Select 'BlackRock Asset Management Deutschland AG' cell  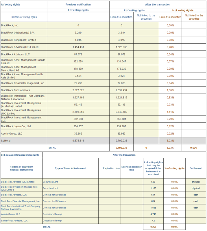point(24,69)
